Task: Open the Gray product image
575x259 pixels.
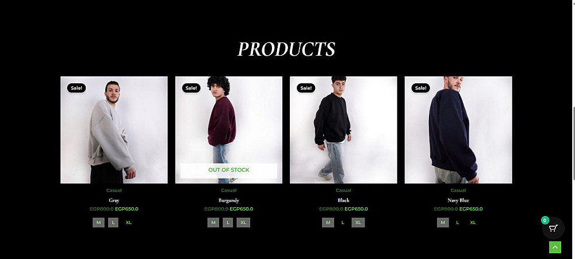Action: click(x=114, y=130)
